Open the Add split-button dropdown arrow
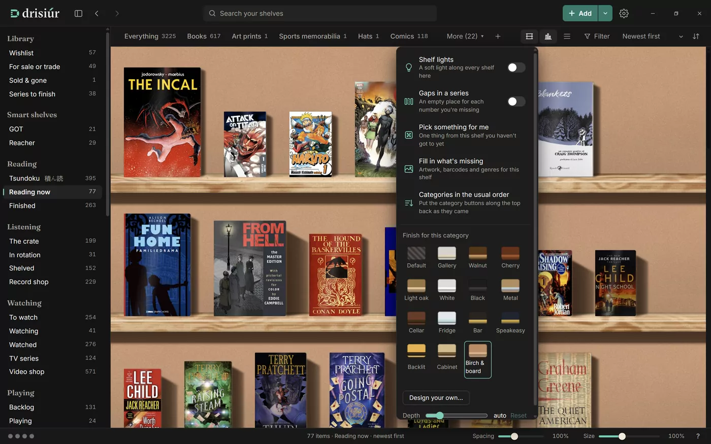Screen dimensions: 711x444 point(605,13)
